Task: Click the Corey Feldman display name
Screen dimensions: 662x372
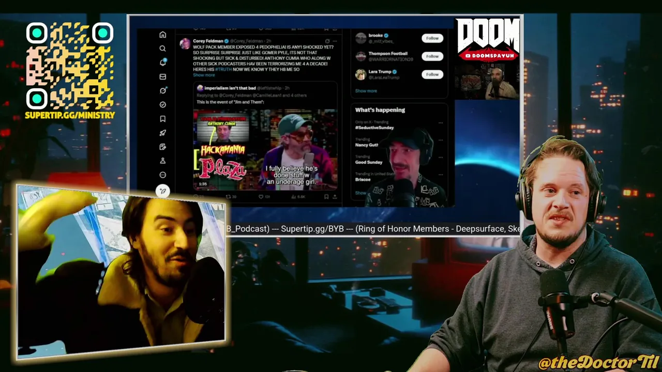Action: coord(208,41)
